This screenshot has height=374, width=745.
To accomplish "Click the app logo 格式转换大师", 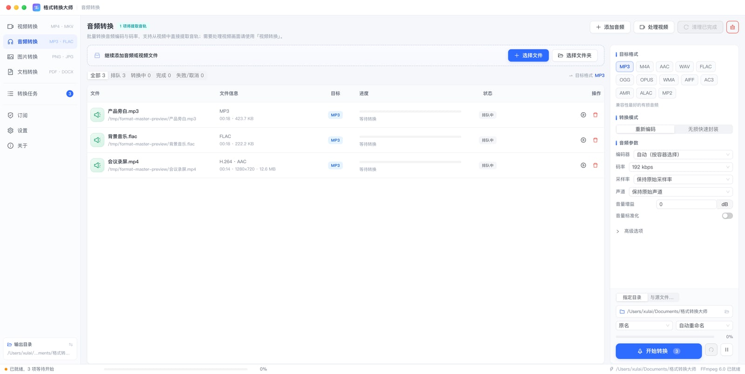I will (x=36, y=7).
